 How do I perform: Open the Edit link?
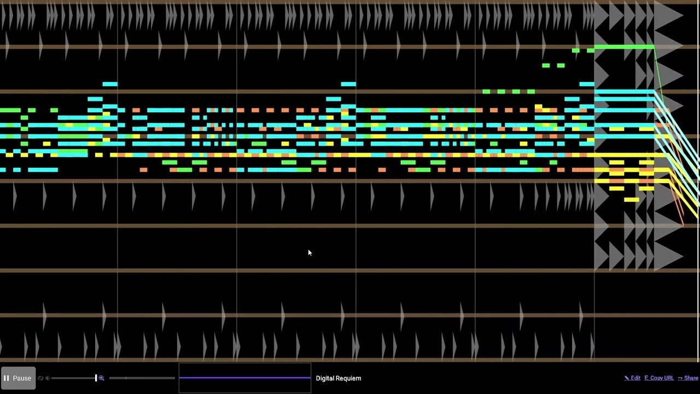pyautogui.click(x=632, y=378)
